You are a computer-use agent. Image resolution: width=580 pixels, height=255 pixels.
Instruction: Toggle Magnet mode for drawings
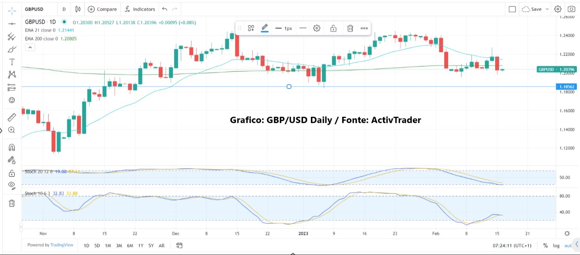12,148
